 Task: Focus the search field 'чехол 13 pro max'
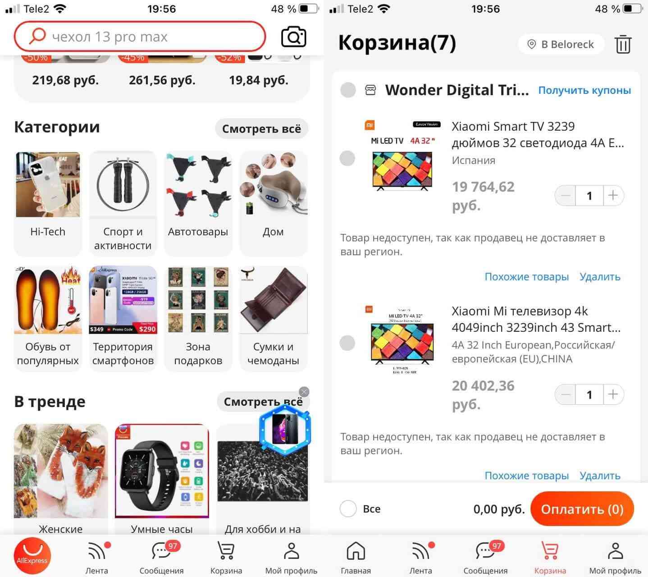tap(140, 37)
